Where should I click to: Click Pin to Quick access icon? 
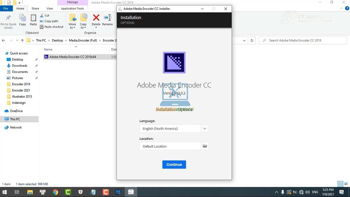coord(8,21)
